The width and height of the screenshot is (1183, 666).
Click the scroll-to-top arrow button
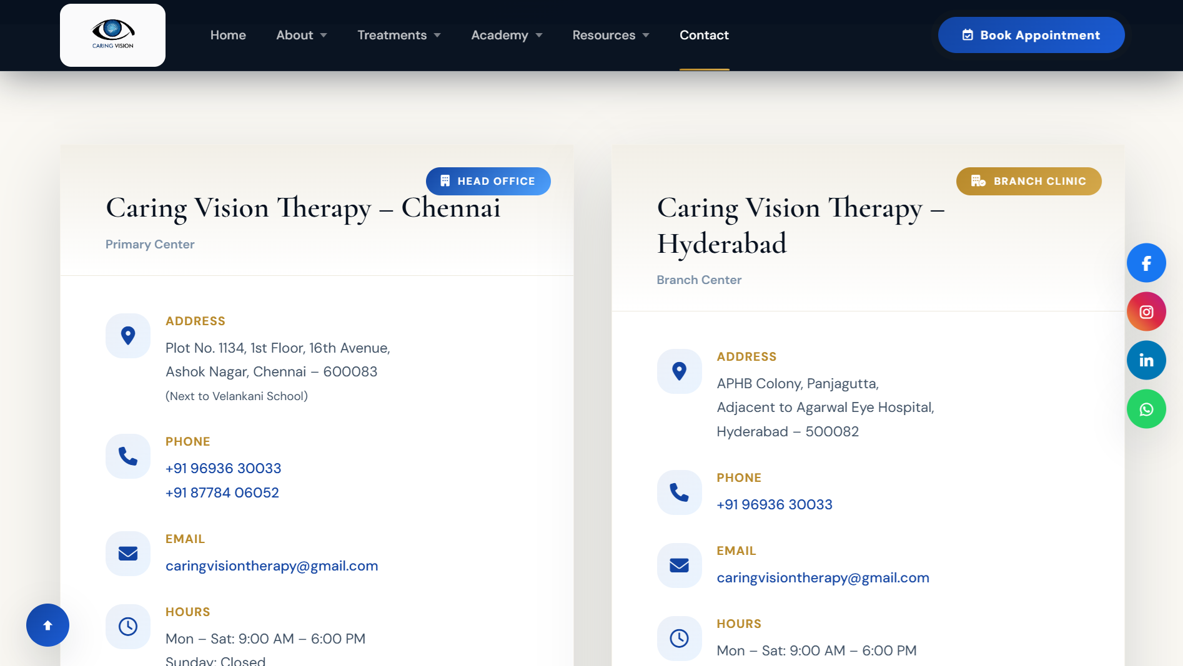(47, 625)
